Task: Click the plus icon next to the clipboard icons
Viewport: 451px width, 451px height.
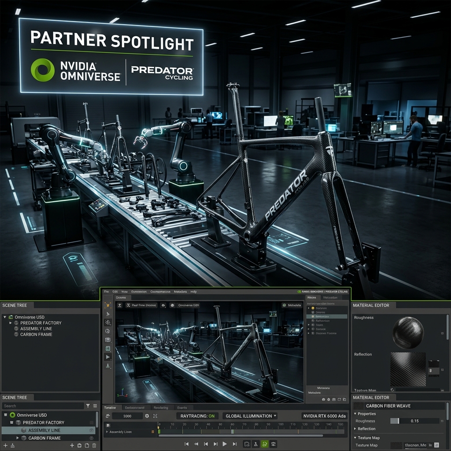Action: pyautogui.click(x=72, y=446)
